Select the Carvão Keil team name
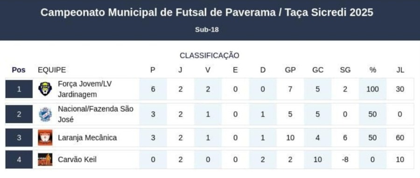Image resolution: width=420 pixels, height=178 pixels. (x=77, y=160)
